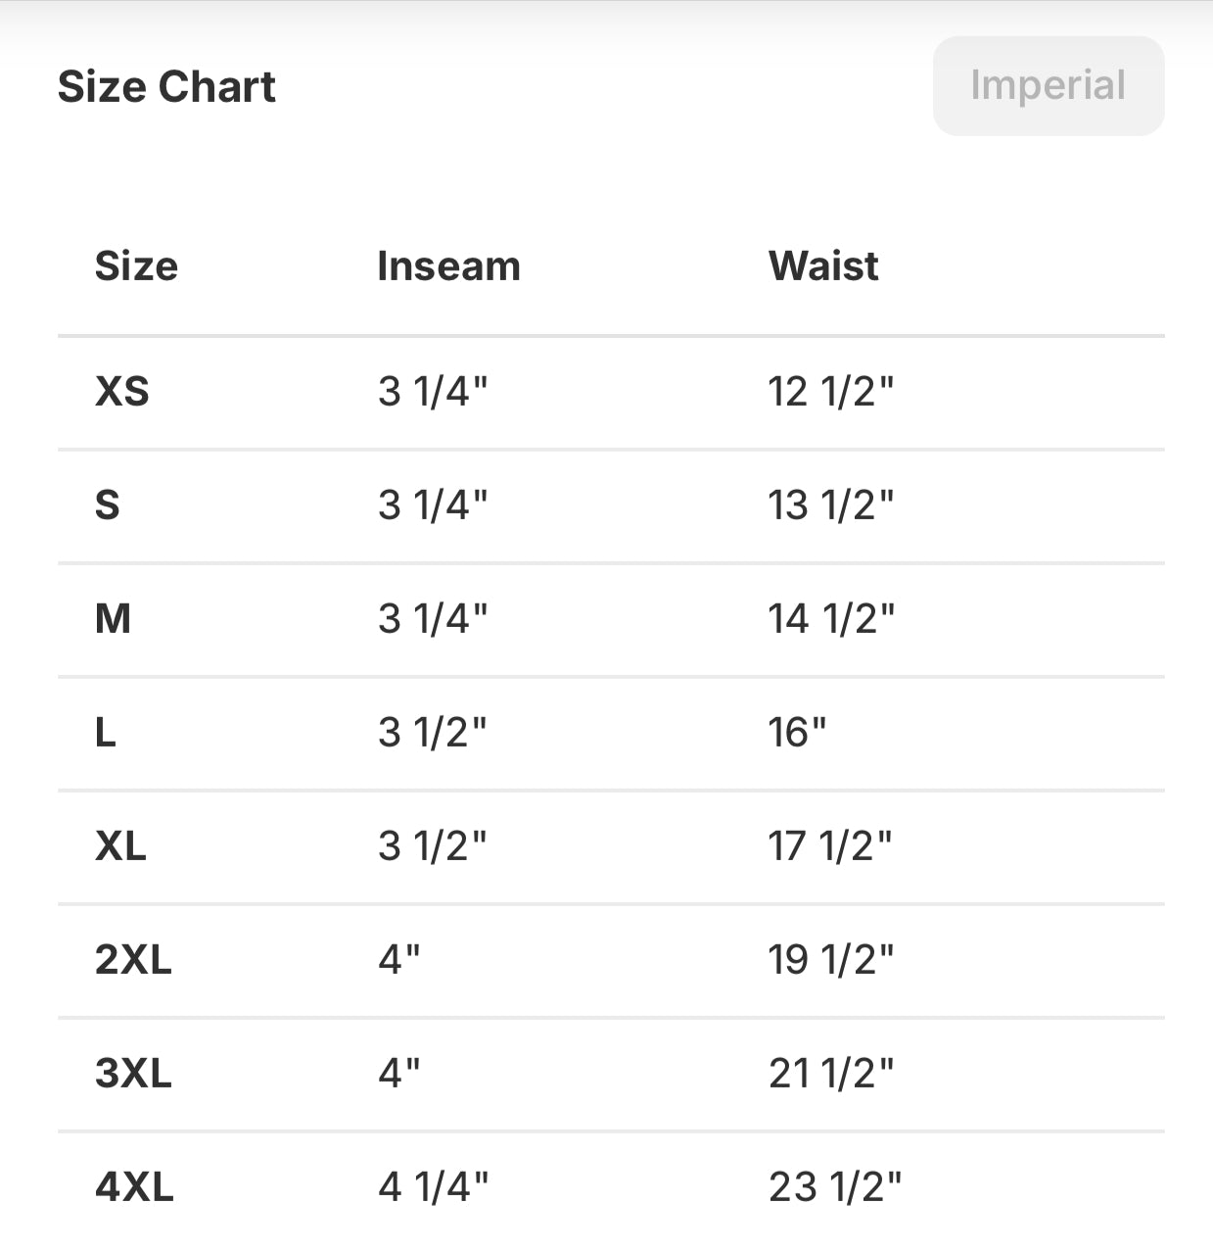Select the 4XL size row label
This screenshot has width=1213, height=1251.
tap(134, 1187)
